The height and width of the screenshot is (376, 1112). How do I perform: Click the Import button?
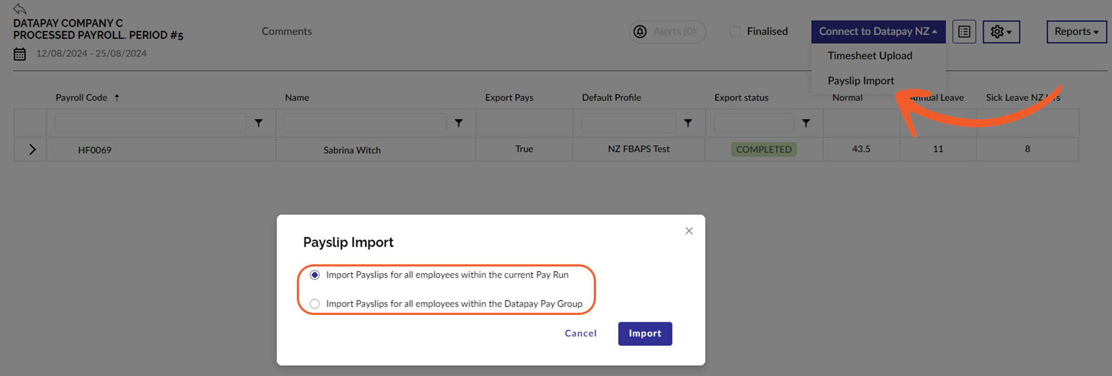click(x=645, y=334)
